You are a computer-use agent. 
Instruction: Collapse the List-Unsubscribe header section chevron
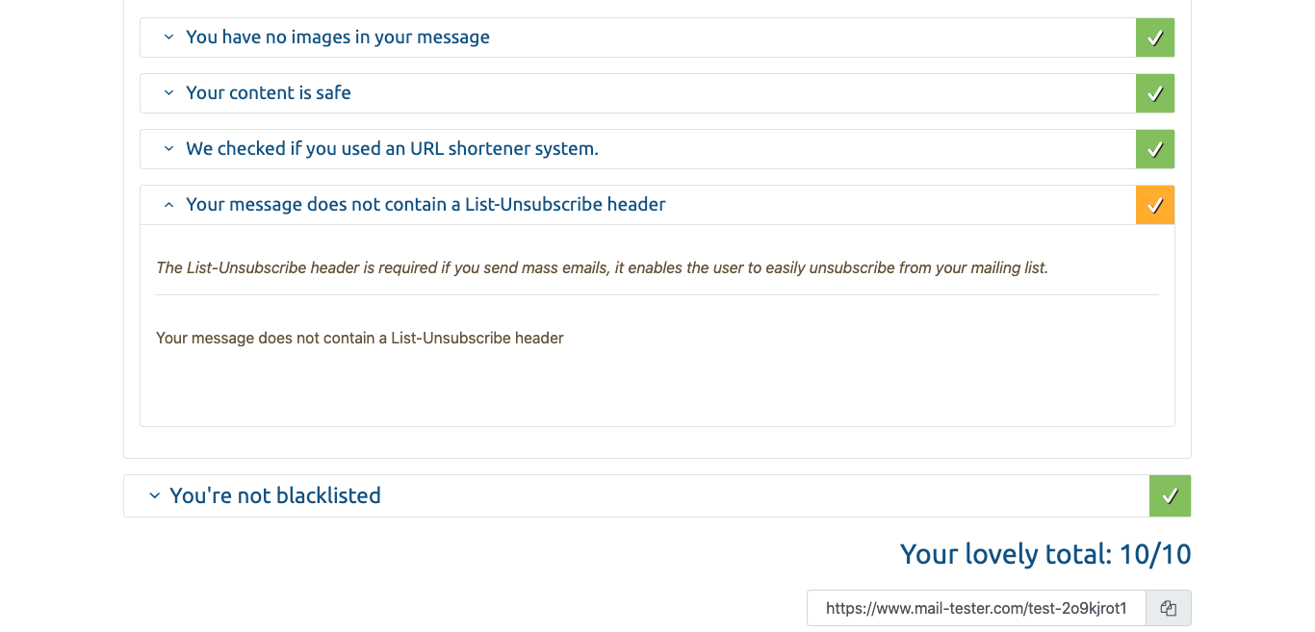(168, 205)
